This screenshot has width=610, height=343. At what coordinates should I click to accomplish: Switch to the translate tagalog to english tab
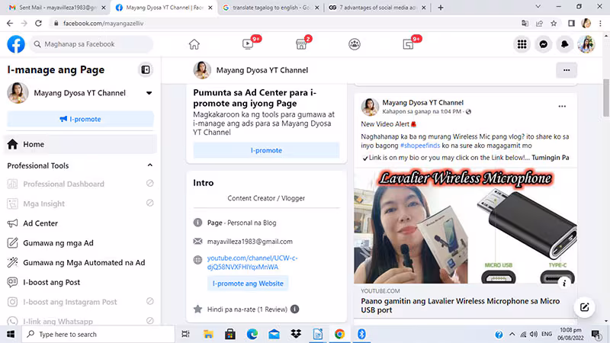[271, 8]
